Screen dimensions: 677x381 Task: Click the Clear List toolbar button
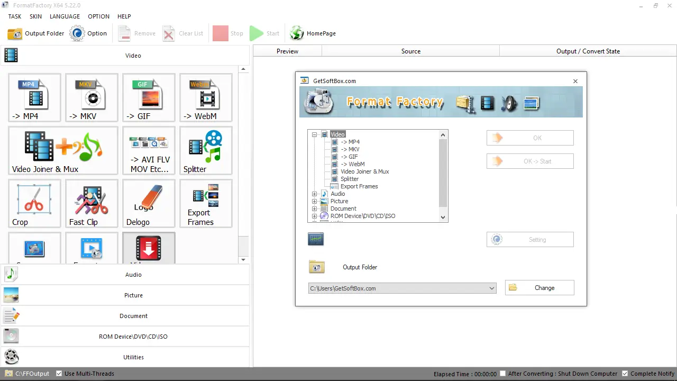pyautogui.click(x=183, y=33)
